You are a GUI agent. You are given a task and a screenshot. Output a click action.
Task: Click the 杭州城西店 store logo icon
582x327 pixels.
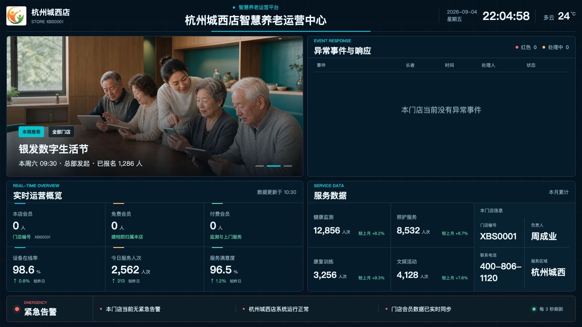pyautogui.click(x=16, y=16)
